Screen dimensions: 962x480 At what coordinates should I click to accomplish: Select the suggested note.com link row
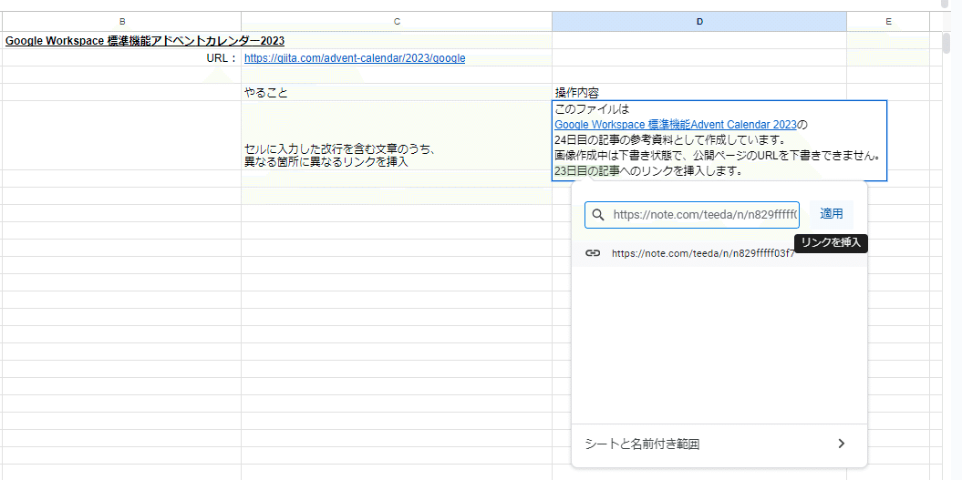click(719, 253)
